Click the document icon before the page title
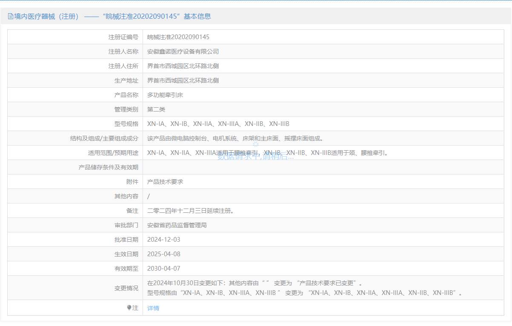The image size is (512, 326). click(x=11, y=17)
